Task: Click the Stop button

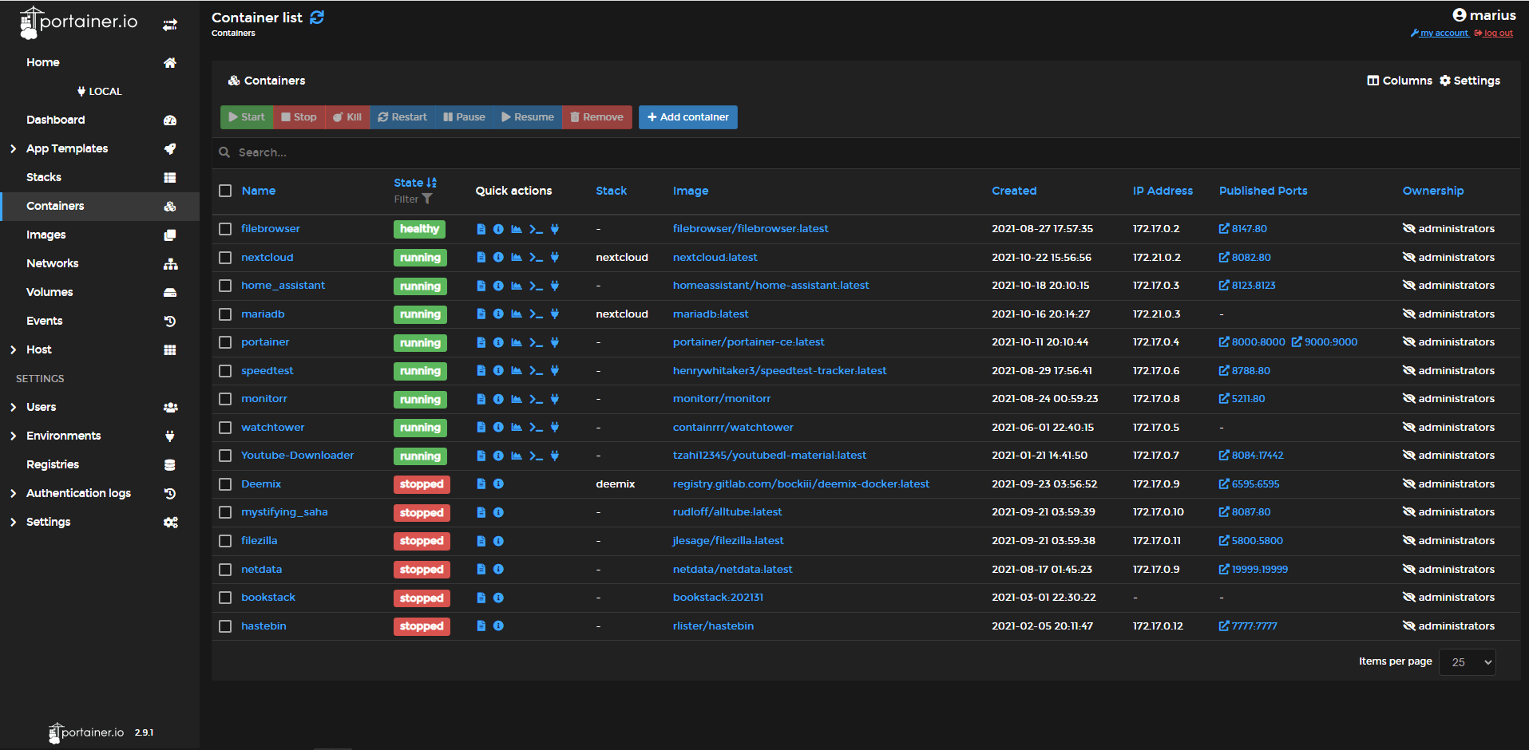Action: pos(299,117)
